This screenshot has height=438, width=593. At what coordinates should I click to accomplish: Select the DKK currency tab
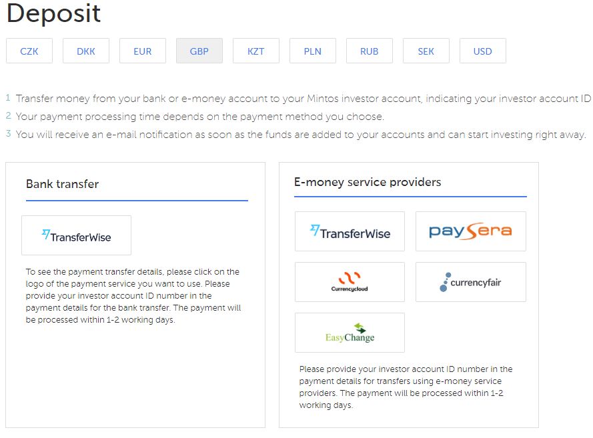tap(86, 51)
